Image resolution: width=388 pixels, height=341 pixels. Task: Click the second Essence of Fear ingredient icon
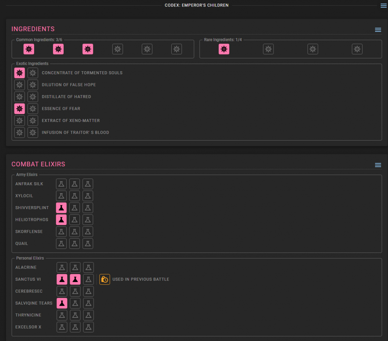(x=33, y=109)
